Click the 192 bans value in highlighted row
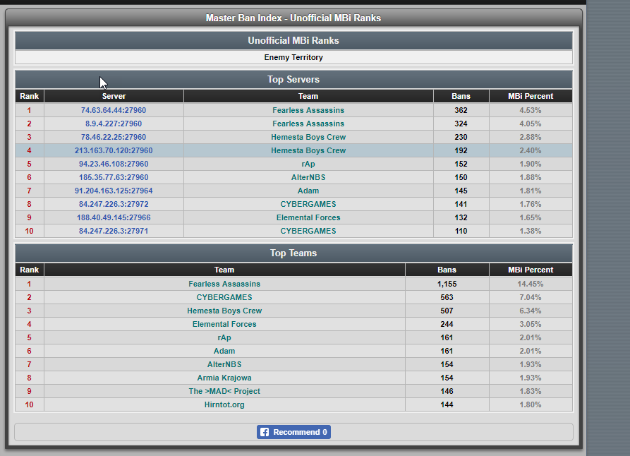 [x=461, y=150]
